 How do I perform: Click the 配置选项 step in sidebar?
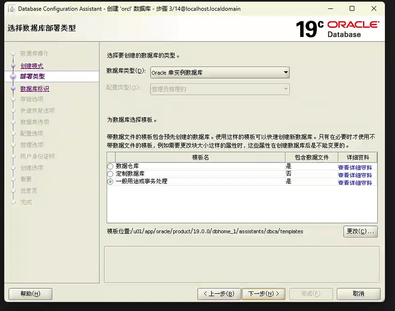(x=32, y=134)
